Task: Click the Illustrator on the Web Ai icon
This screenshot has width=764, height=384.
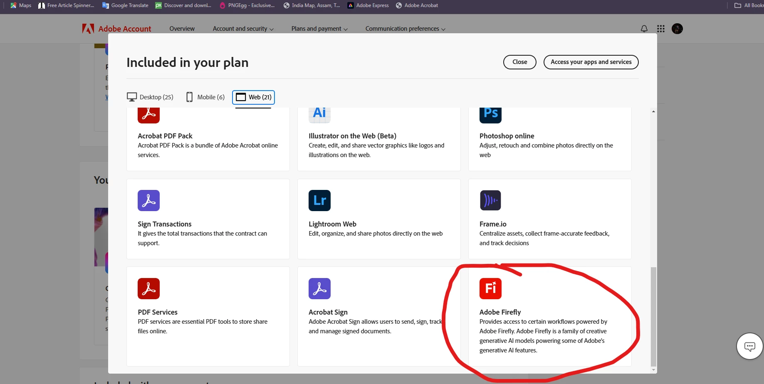Action: 319,115
